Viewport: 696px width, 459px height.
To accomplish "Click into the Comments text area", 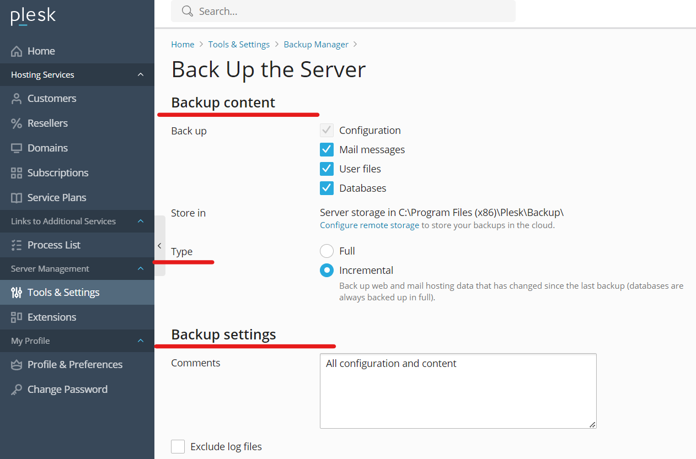I will tap(458, 391).
